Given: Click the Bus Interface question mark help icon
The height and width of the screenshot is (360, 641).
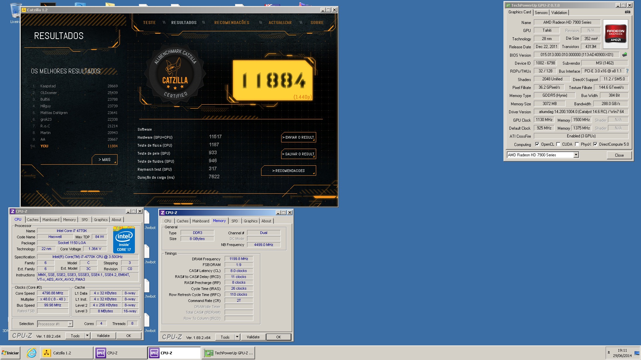Looking at the screenshot, I should pyautogui.click(x=627, y=71).
